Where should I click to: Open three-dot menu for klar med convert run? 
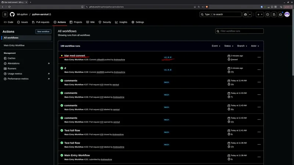[259, 57]
